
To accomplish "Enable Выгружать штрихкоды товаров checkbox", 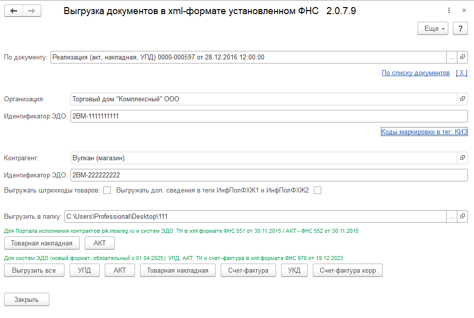I will pyautogui.click(x=107, y=190).
